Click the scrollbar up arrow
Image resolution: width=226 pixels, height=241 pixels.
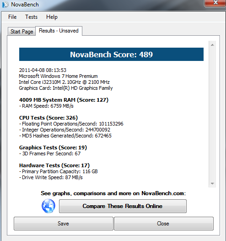coord(212,45)
